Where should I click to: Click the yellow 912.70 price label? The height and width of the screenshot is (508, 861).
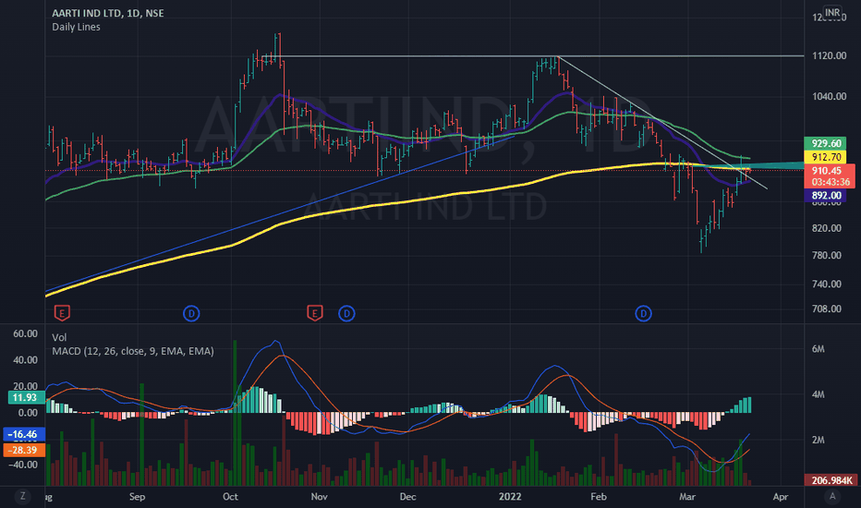827,157
